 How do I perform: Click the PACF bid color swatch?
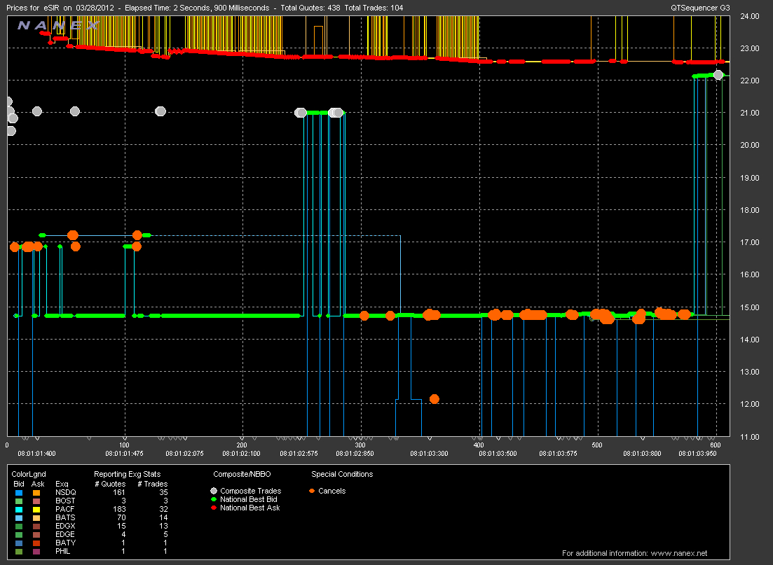19,509
